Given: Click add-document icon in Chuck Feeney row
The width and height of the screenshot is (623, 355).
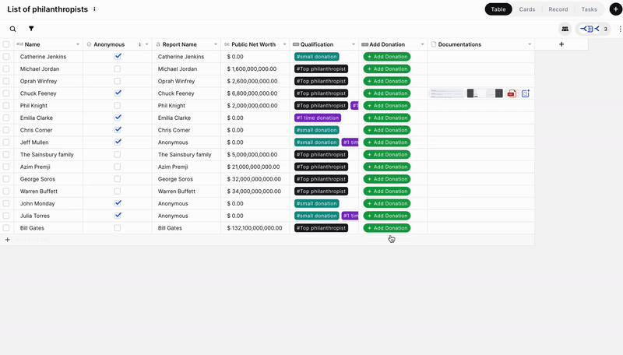Looking at the screenshot, I should (525, 93).
